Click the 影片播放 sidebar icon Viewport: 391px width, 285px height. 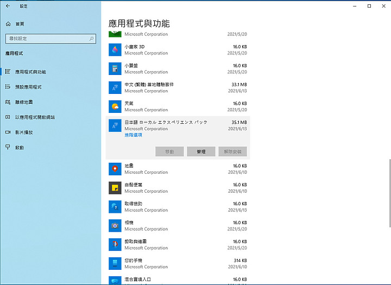(x=8, y=132)
